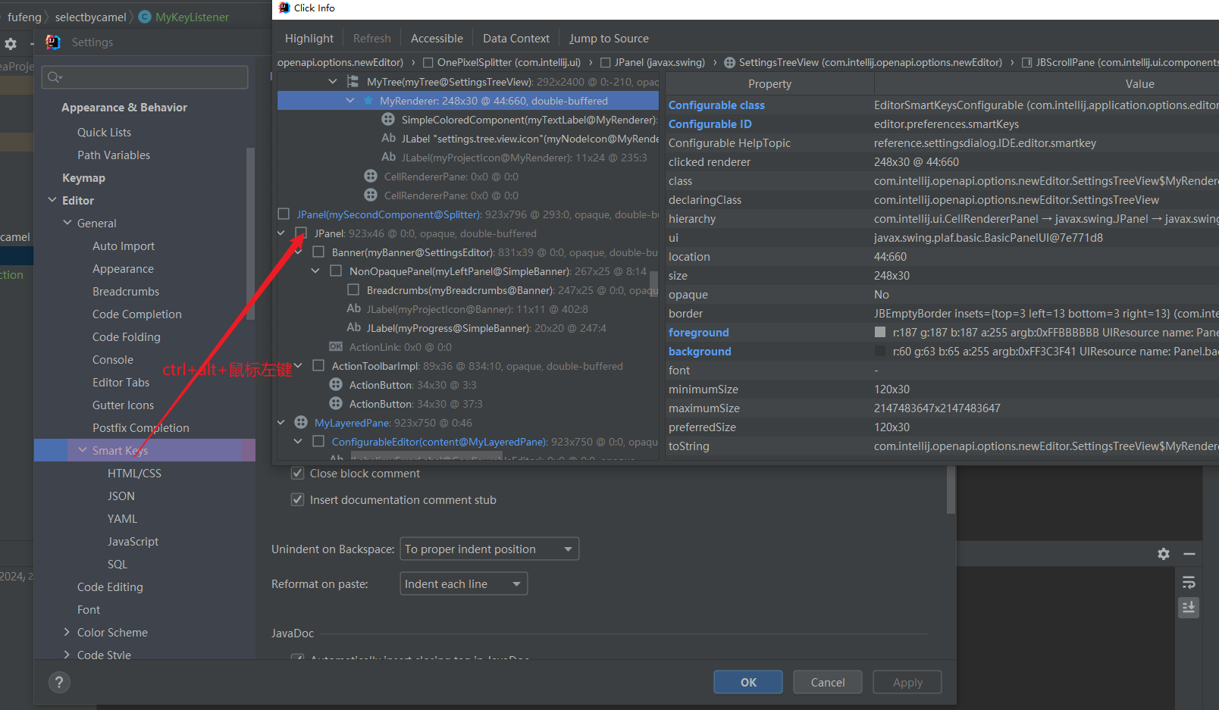
Task: Open Reformat on paste dropdown
Action: 463,583
